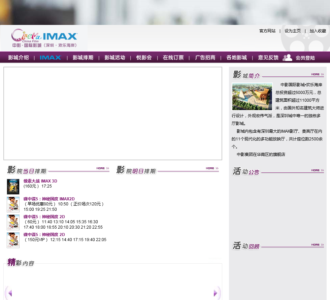Go to 在线订票 in the navigation
The width and height of the screenshot is (330, 300).
click(173, 58)
